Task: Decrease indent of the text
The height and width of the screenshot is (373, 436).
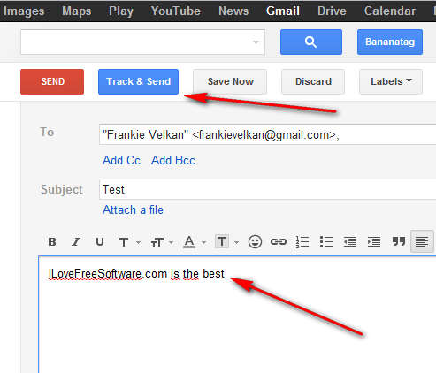Action: 350,242
